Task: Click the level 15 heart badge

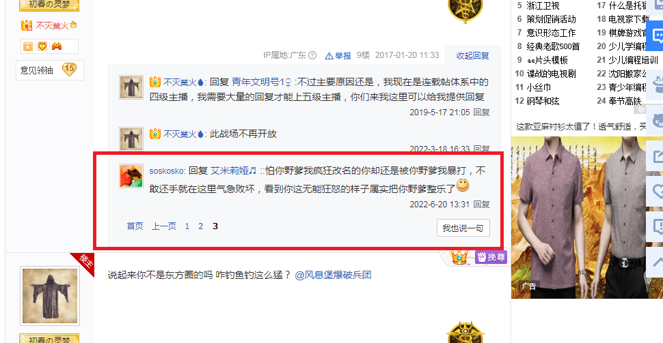Action: point(69,69)
